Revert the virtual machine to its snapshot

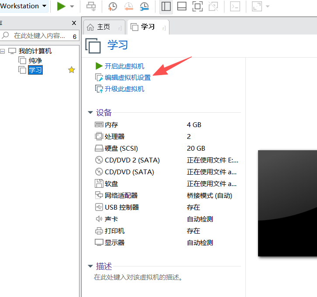pyautogui.click(x=128, y=7)
